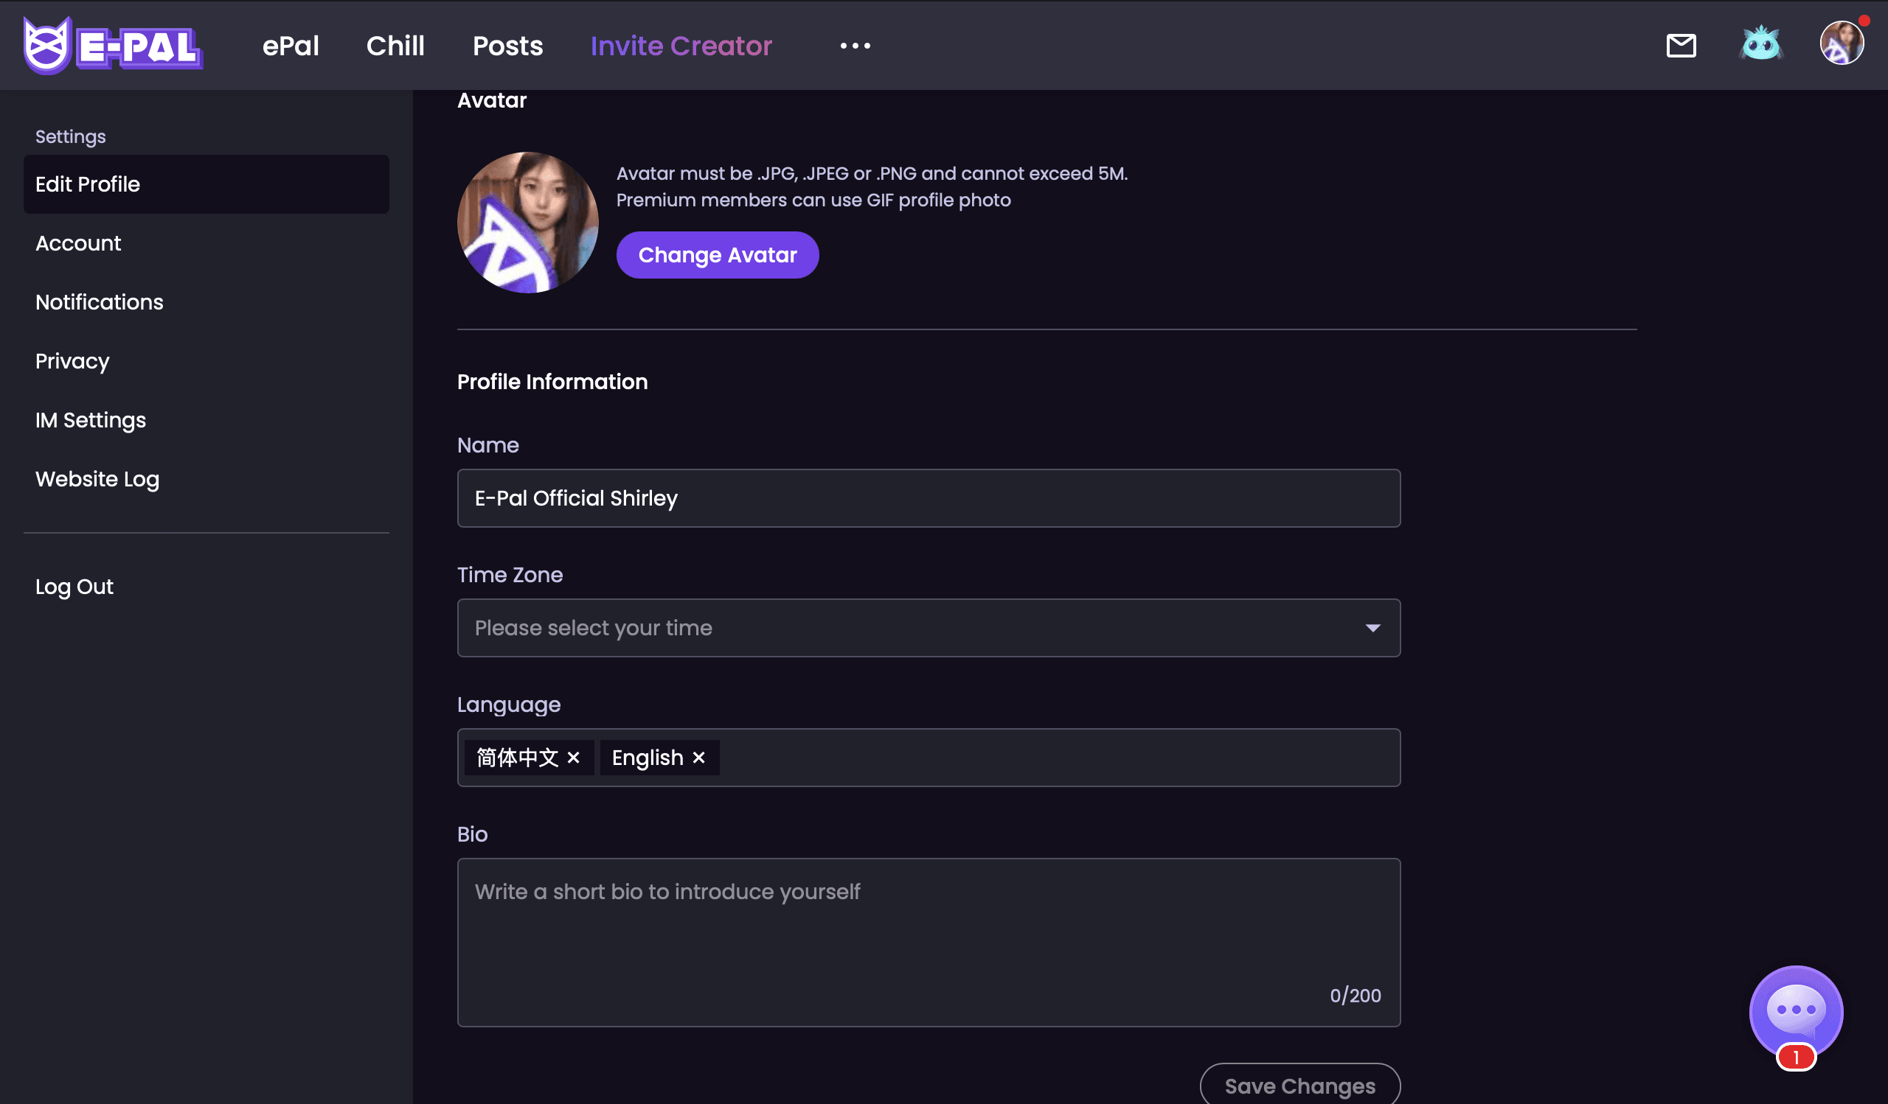Image resolution: width=1888 pixels, height=1104 pixels.
Task: Click the mail envelope icon in navbar
Action: (x=1680, y=45)
